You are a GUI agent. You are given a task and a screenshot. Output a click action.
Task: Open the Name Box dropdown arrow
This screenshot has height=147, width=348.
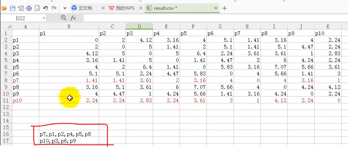(44, 18)
